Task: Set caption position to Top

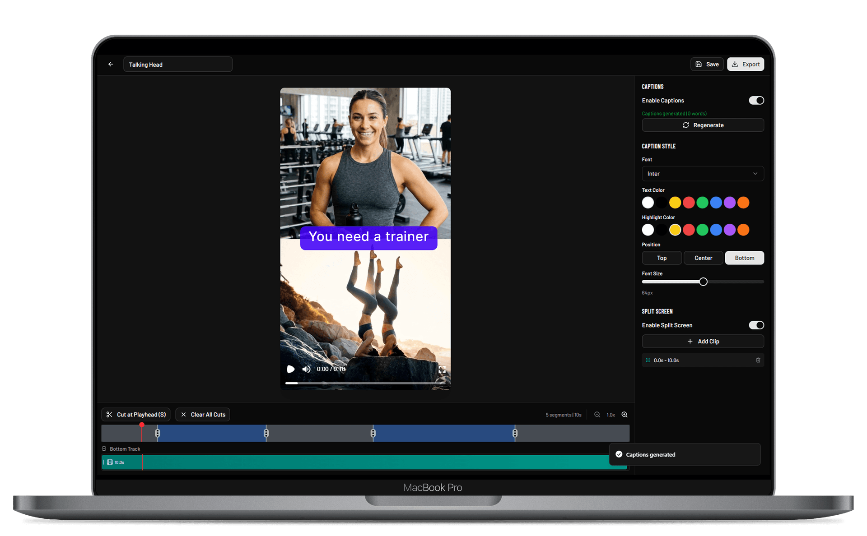Action: tap(662, 258)
